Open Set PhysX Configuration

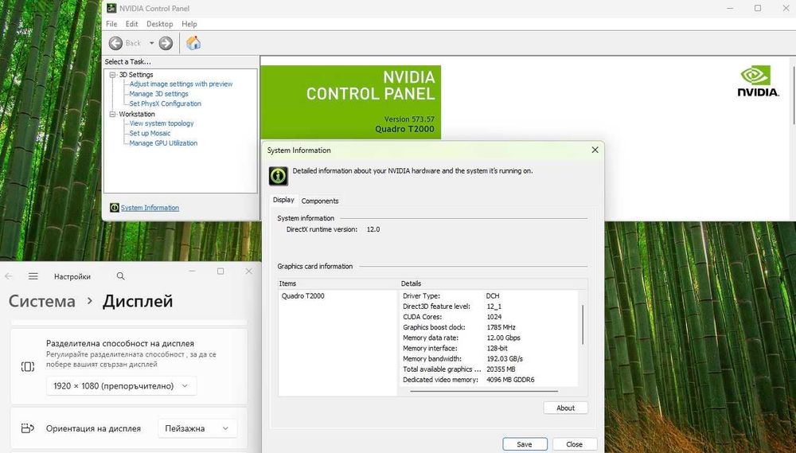pyautogui.click(x=165, y=103)
